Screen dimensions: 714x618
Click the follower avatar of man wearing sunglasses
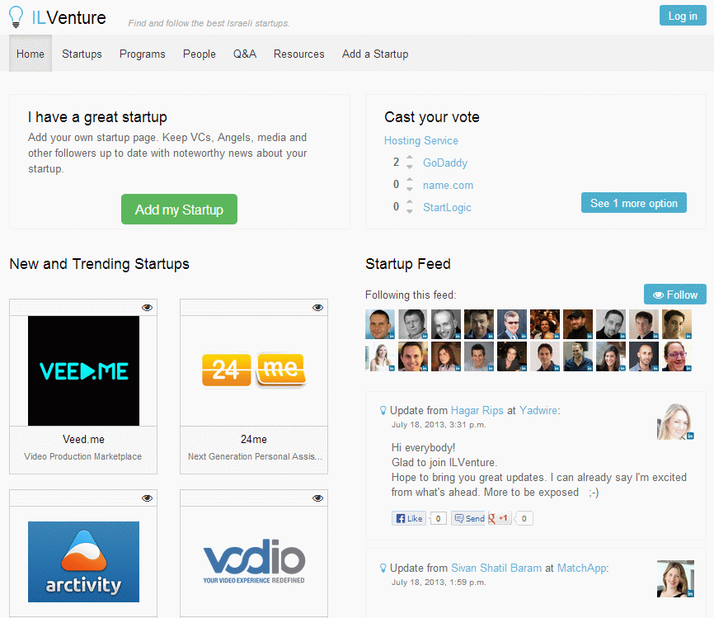[512, 324]
